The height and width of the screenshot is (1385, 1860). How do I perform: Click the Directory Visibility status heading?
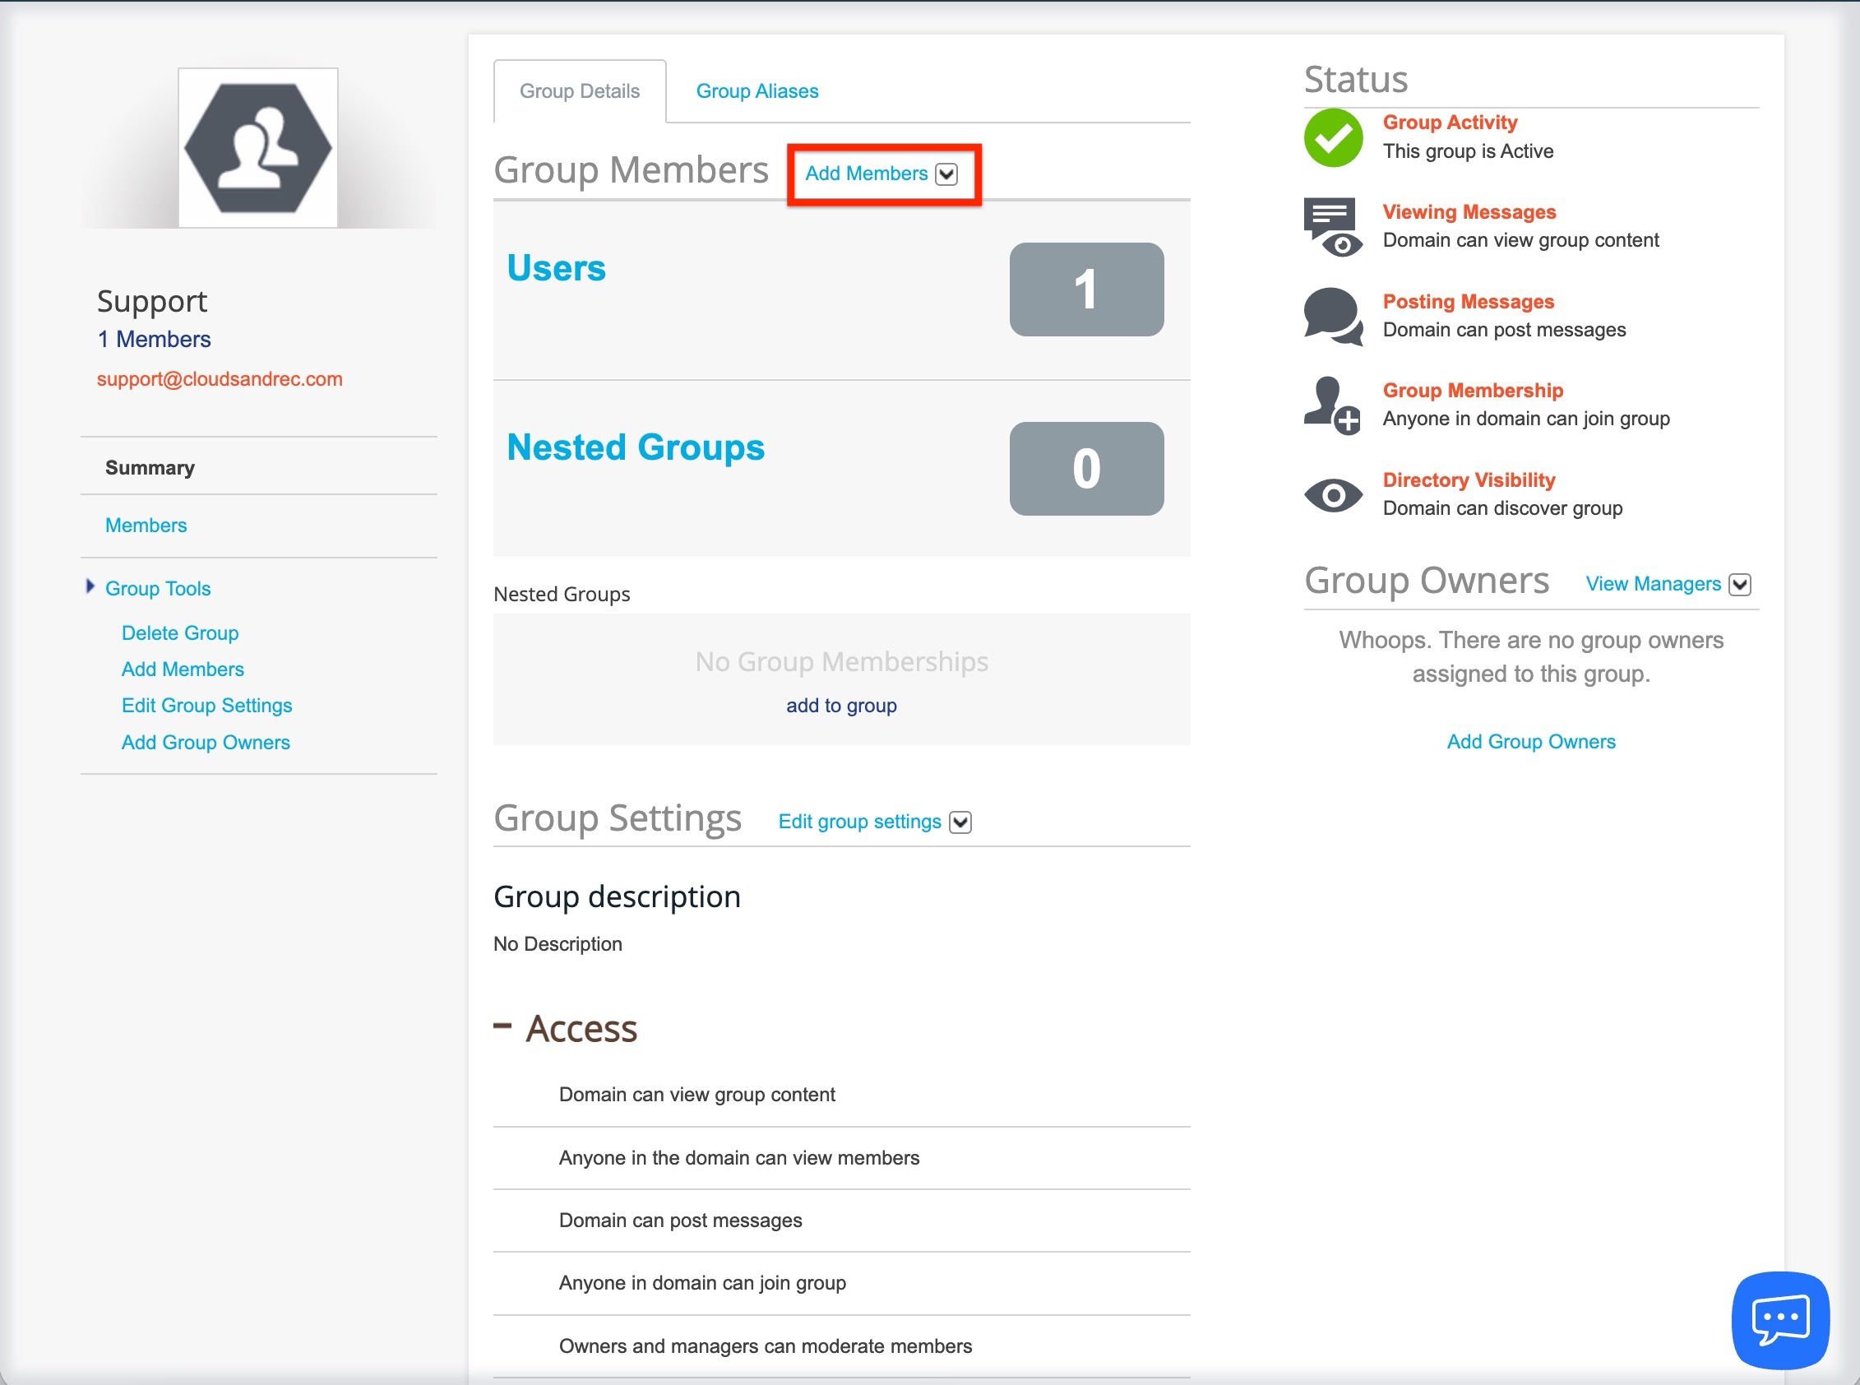(x=1469, y=480)
